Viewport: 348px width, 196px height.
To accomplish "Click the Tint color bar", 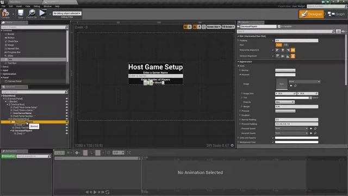I will pyautogui.click(x=292, y=98).
